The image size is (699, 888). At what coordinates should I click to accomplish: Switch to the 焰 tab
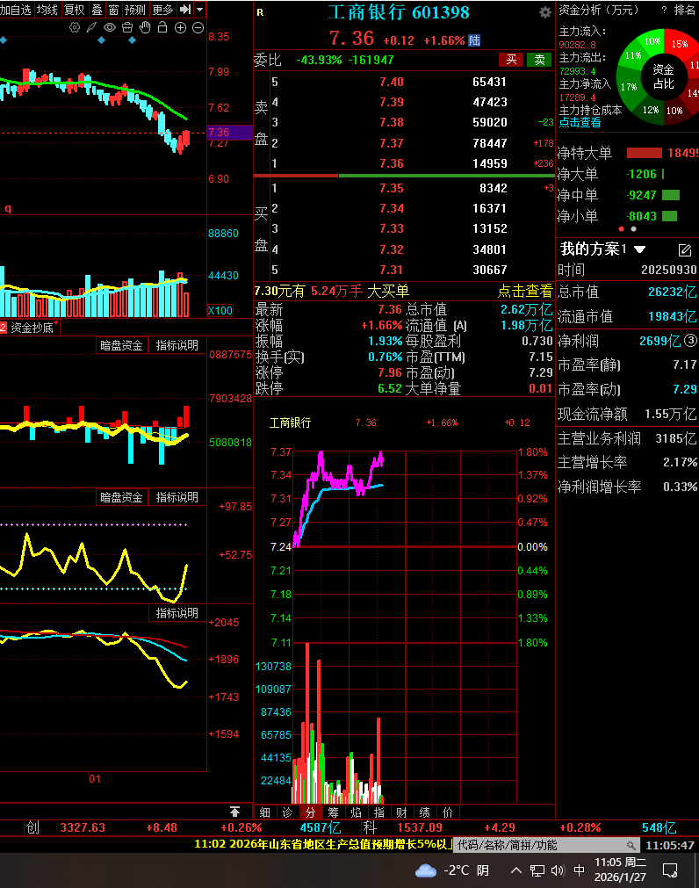[356, 812]
